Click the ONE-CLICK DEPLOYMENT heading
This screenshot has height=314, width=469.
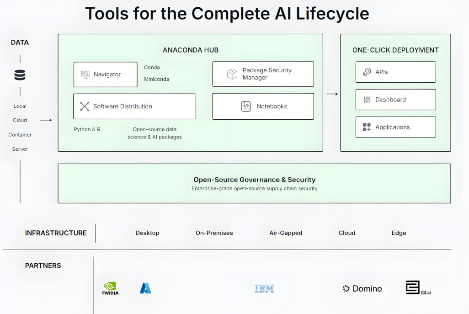coord(395,50)
